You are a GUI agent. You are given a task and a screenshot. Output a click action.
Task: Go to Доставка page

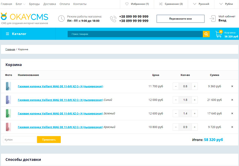49,4
